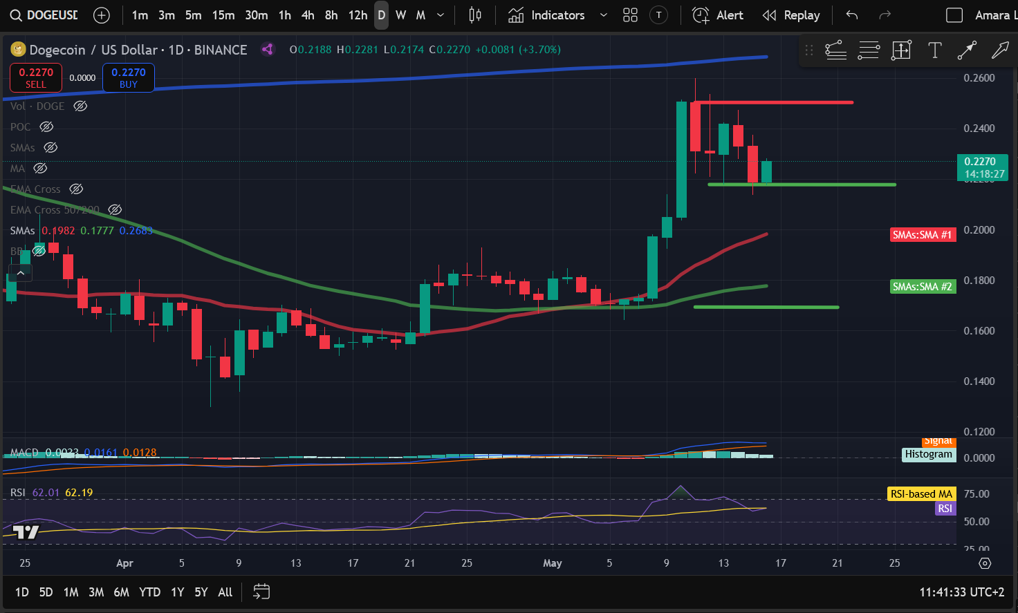Switch to the 1h timeframe
This screenshot has height=613, width=1018.
click(x=285, y=15)
